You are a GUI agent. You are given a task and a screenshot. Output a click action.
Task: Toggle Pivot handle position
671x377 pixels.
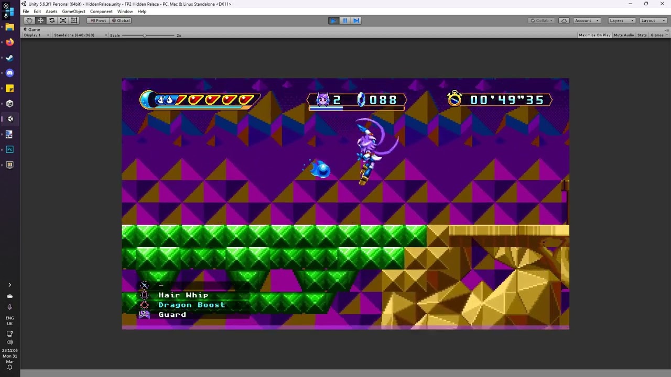point(98,20)
